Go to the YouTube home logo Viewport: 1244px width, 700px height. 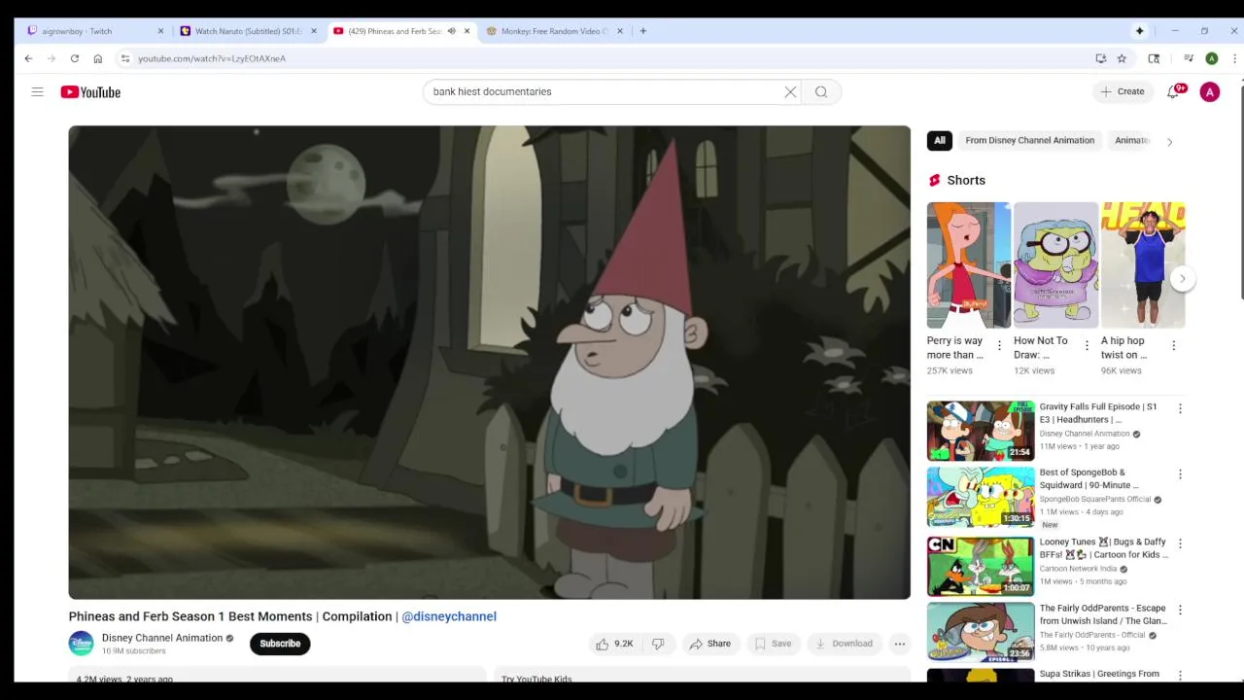pos(90,92)
